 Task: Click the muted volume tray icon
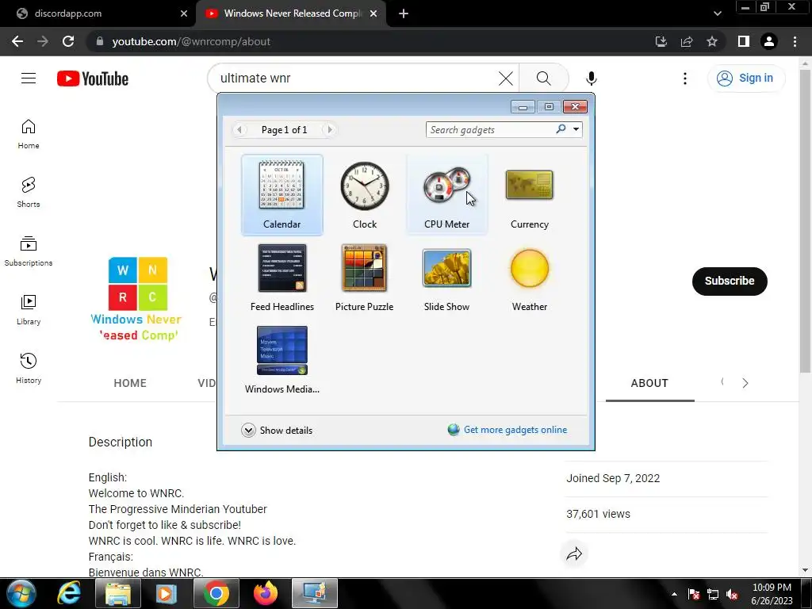pos(732,594)
